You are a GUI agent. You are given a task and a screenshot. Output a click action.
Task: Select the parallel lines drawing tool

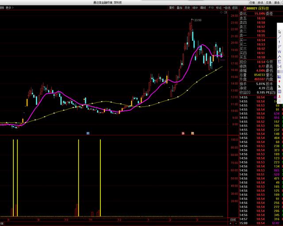click(279, 47)
